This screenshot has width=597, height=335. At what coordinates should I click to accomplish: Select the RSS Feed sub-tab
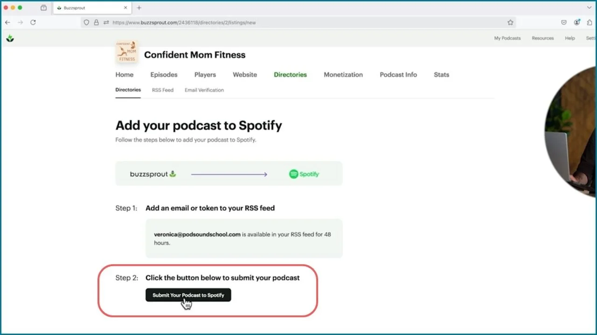pyautogui.click(x=163, y=90)
